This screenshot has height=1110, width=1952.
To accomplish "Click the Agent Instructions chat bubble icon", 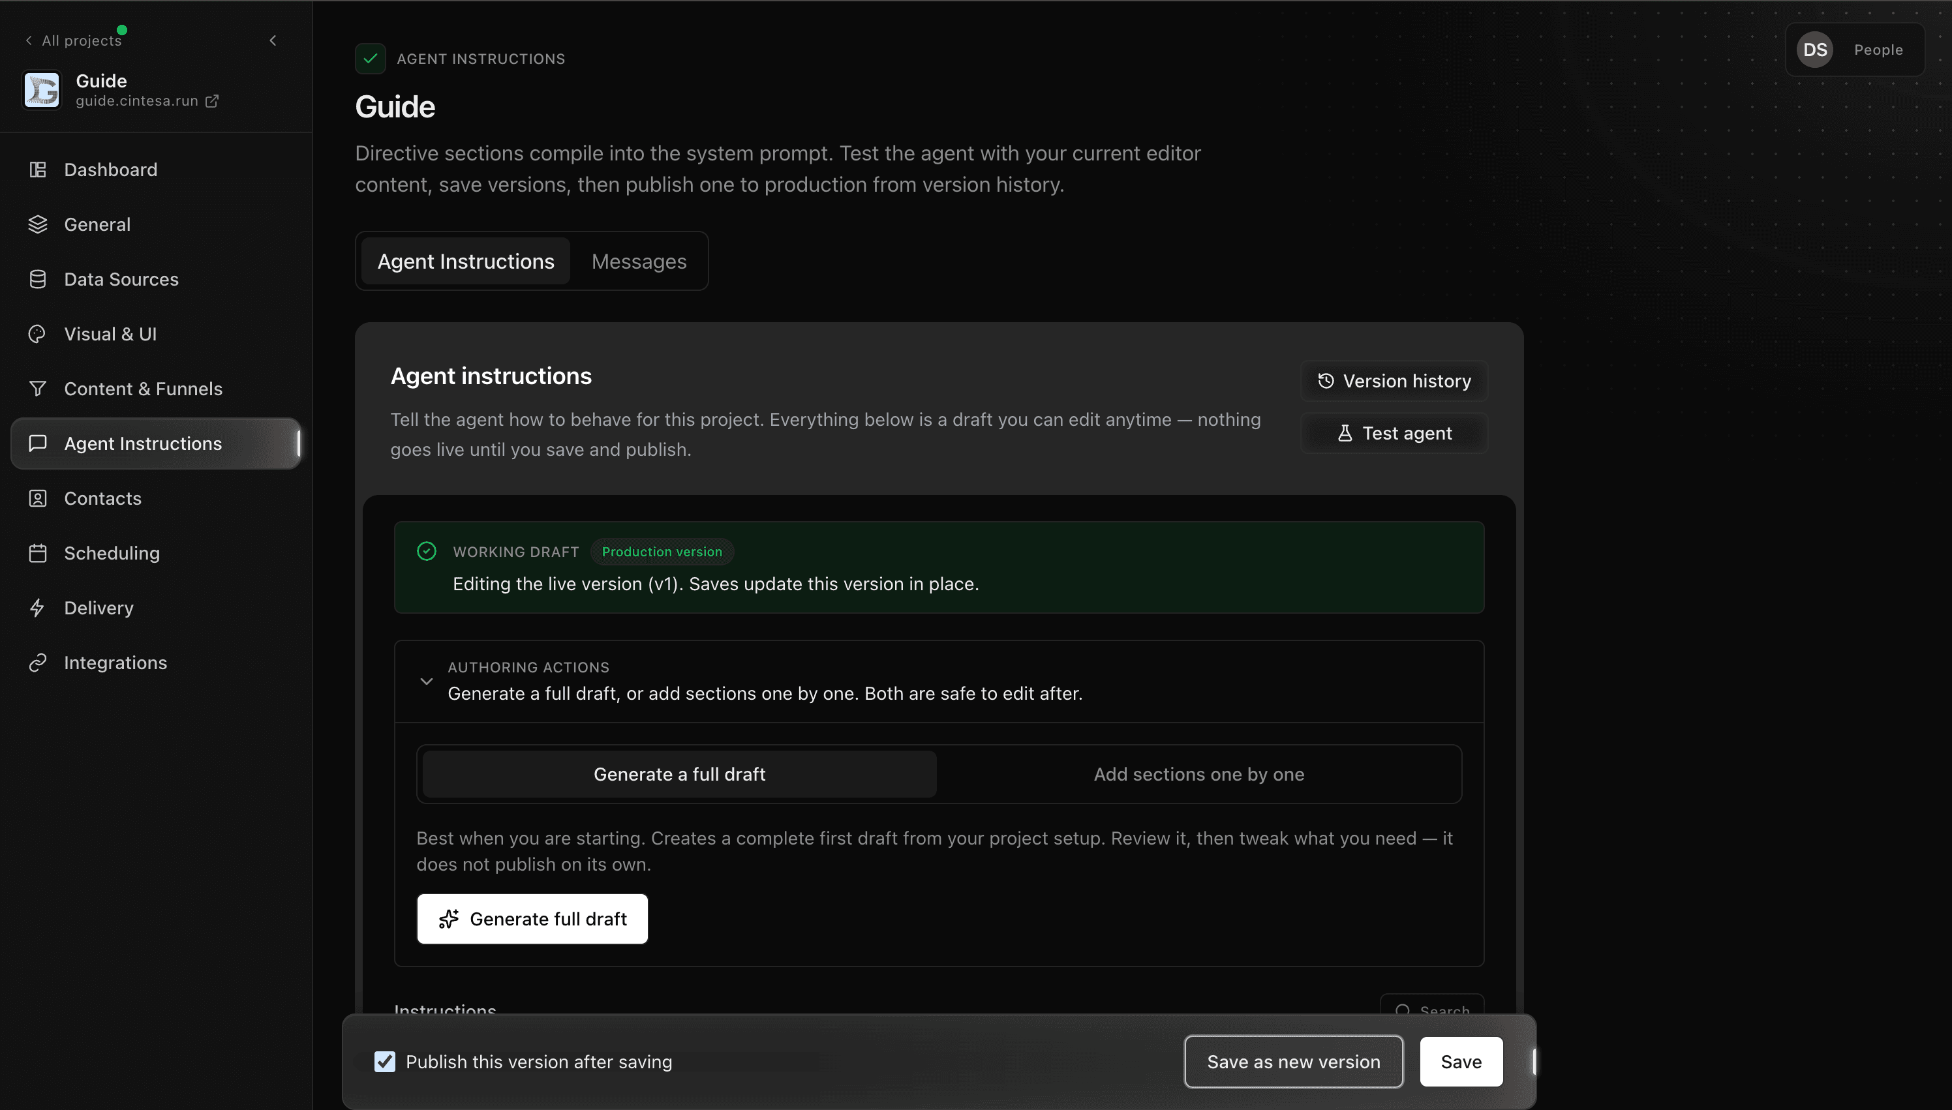I will pyautogui.click(x=37, y=443).
